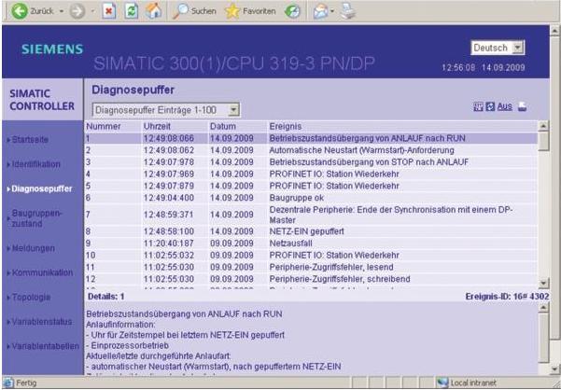Click the browser page scrollbar up arrow
The image size is (561, 390).
(x=554, y=31)
